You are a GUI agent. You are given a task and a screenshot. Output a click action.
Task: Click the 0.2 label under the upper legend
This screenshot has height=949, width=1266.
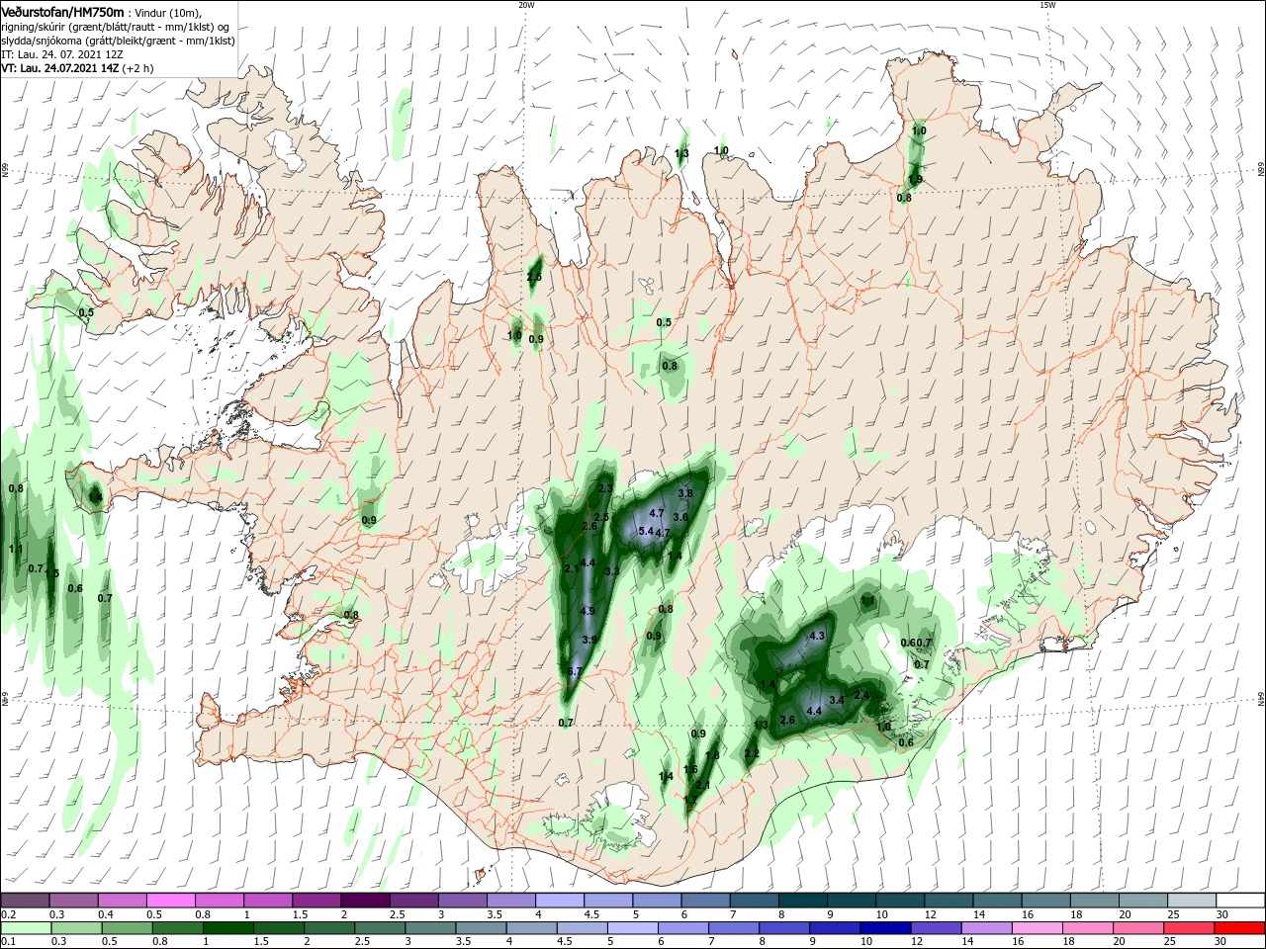[x=8, y=914]
